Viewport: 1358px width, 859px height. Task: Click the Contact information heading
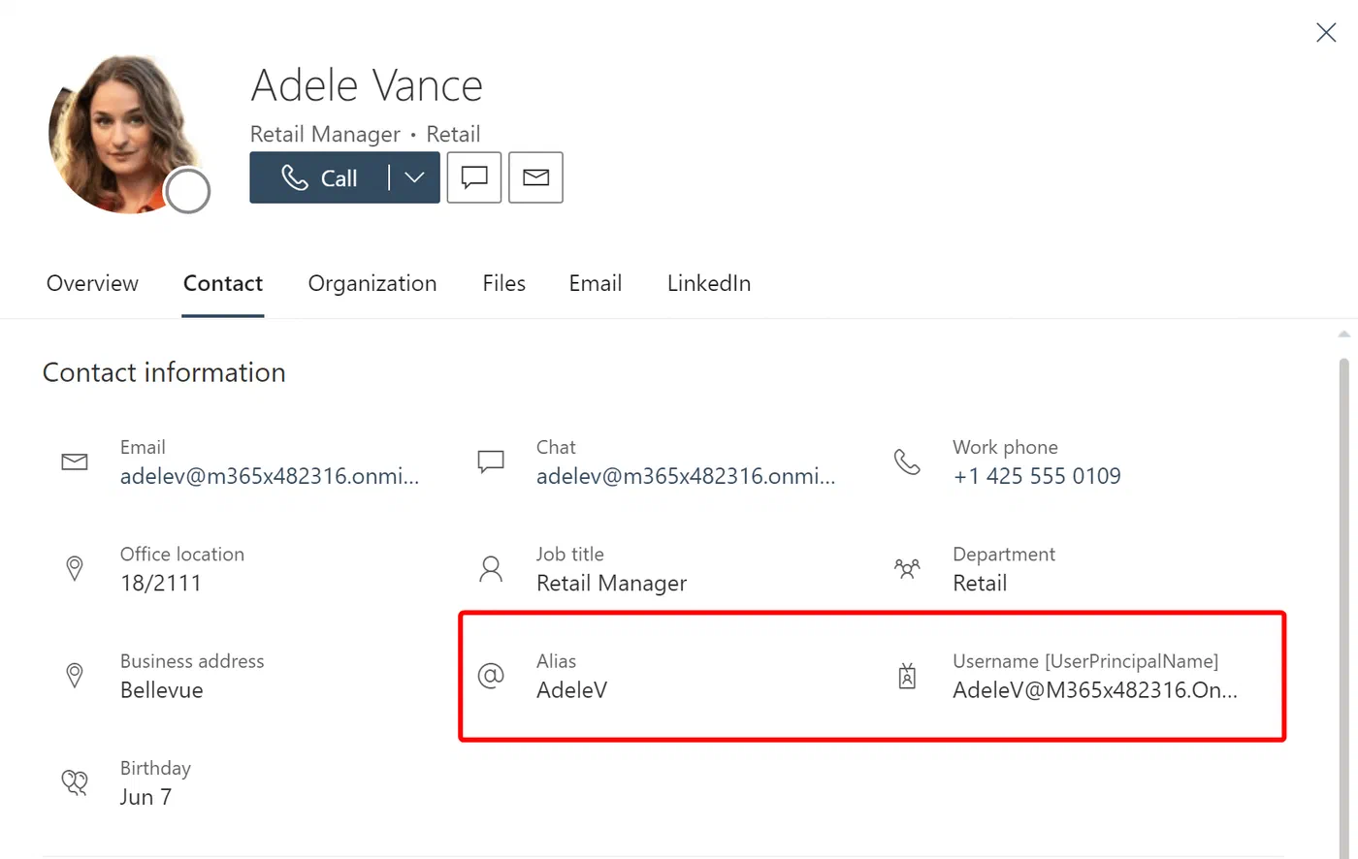[x=164, y=372]
